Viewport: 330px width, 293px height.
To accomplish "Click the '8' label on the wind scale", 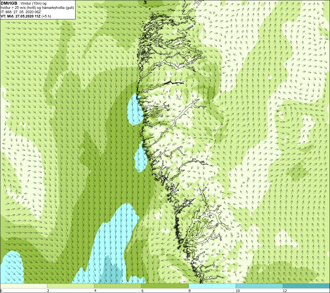I will tap(190, 291).
